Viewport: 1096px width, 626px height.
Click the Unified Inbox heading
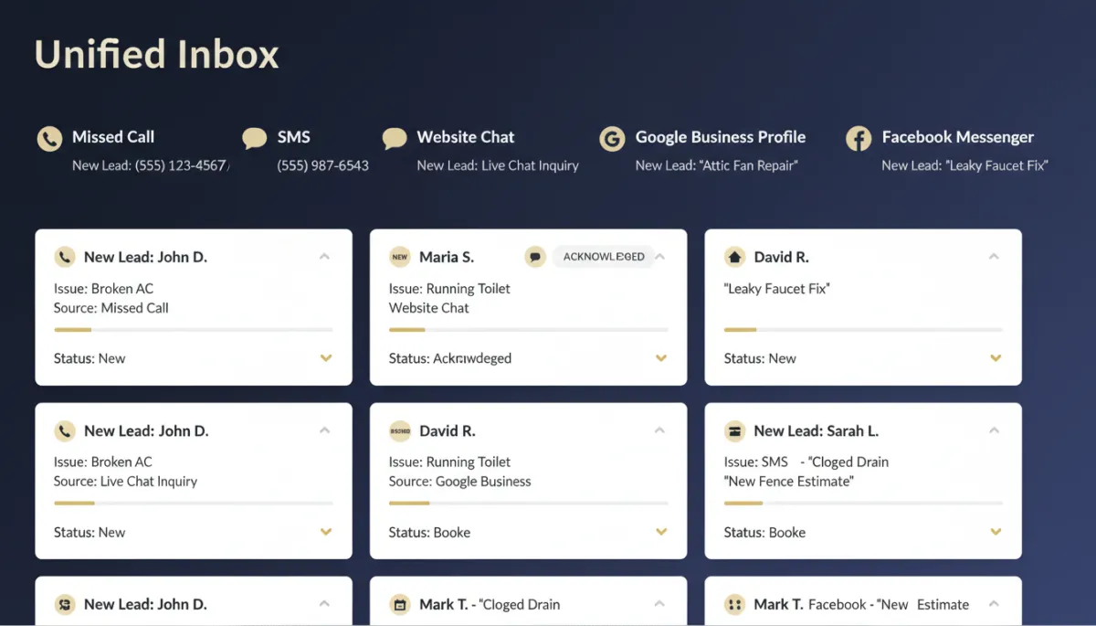[156, 54]
